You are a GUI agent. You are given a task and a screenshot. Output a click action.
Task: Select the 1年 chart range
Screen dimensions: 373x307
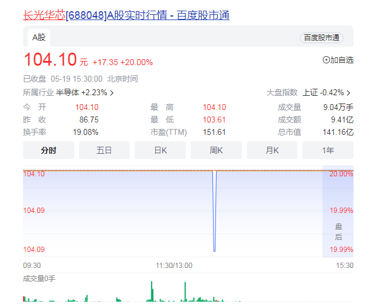pos(328,150)
